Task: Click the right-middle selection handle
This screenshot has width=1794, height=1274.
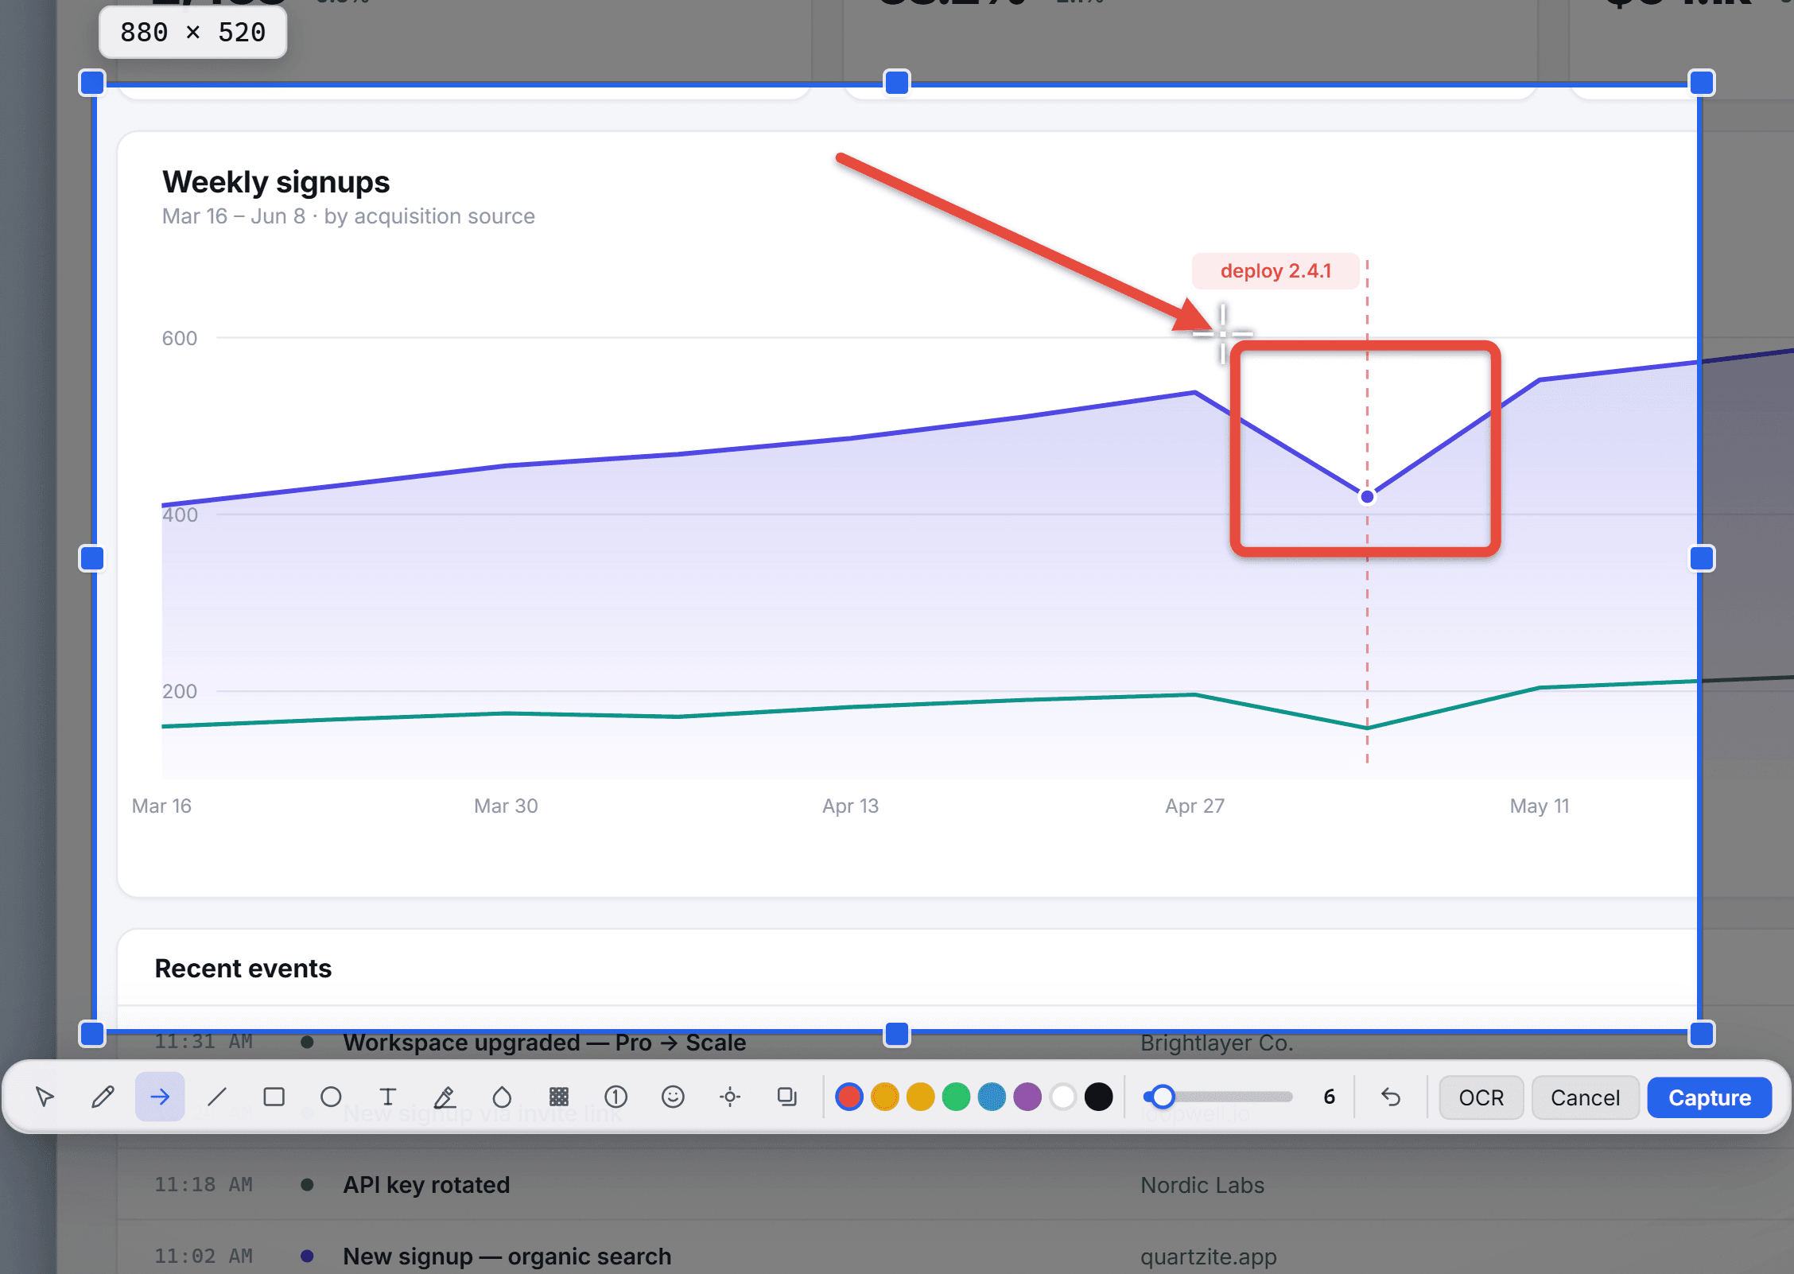Action: click(x=1702, y=558)
